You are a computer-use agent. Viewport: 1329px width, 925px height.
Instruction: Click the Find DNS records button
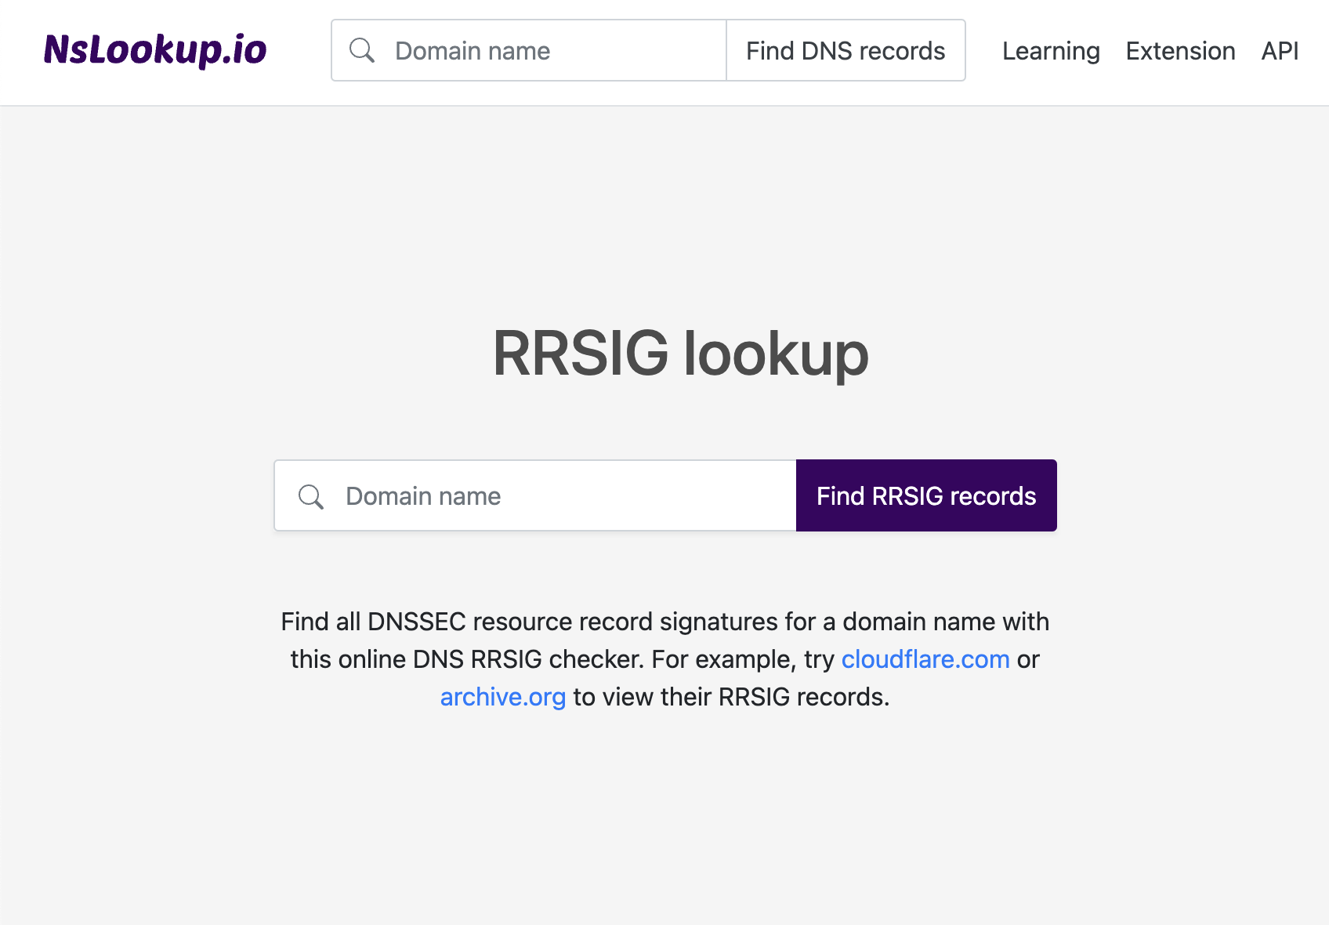tap(846, 50)
